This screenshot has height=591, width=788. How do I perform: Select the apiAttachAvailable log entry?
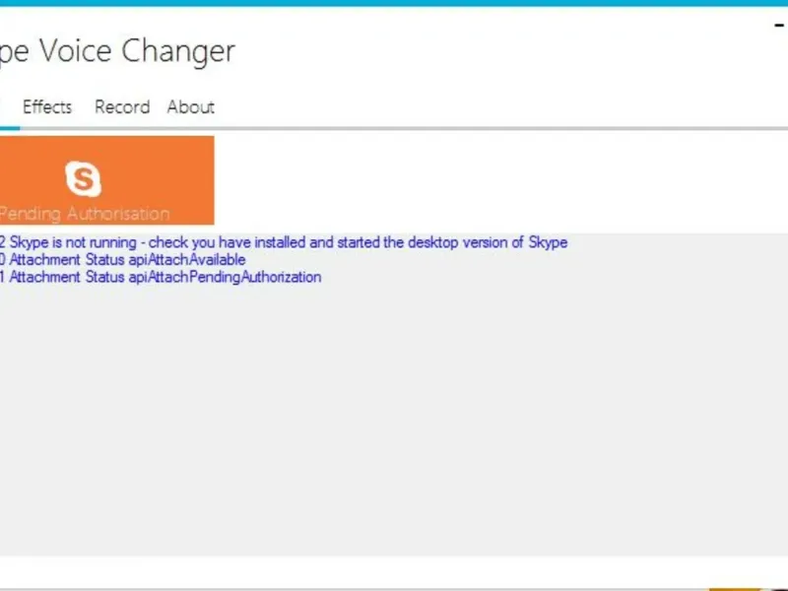click(123, 259)
